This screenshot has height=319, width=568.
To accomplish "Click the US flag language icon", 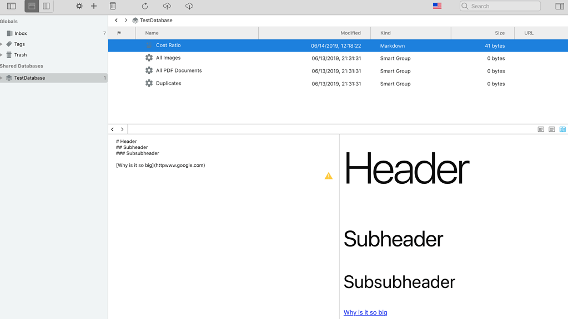I will click(x=437, y=6).
